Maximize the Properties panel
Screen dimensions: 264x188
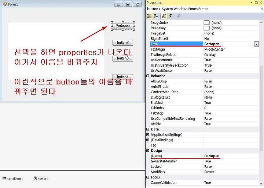point(256,3)
